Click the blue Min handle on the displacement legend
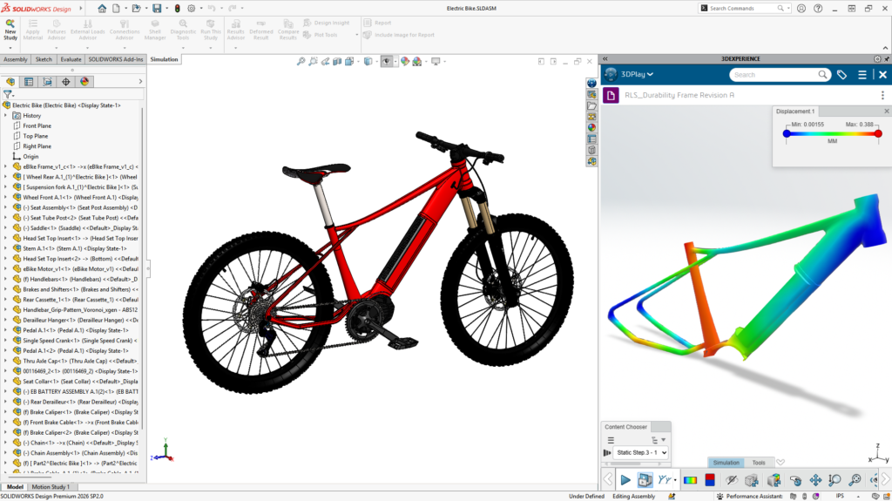 787,134
